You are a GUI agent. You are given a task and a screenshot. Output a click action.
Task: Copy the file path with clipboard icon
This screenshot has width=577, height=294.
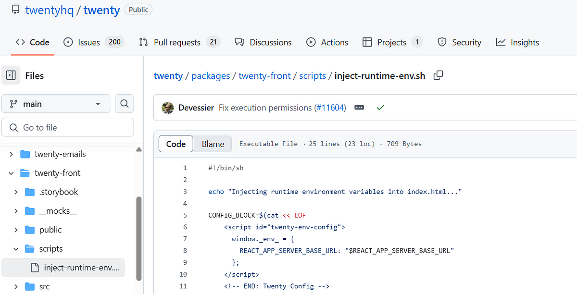coord(438,75)
